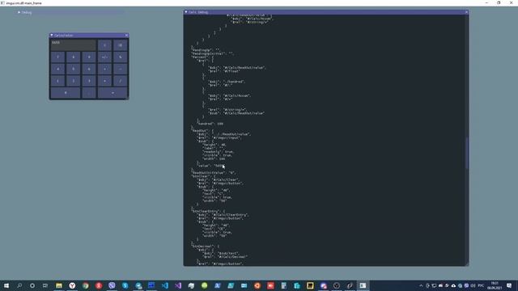The width and height of the screenshot is (518, 291).
Task: Open Cortana circle icon in taskbar
Action: coord(32,285)
